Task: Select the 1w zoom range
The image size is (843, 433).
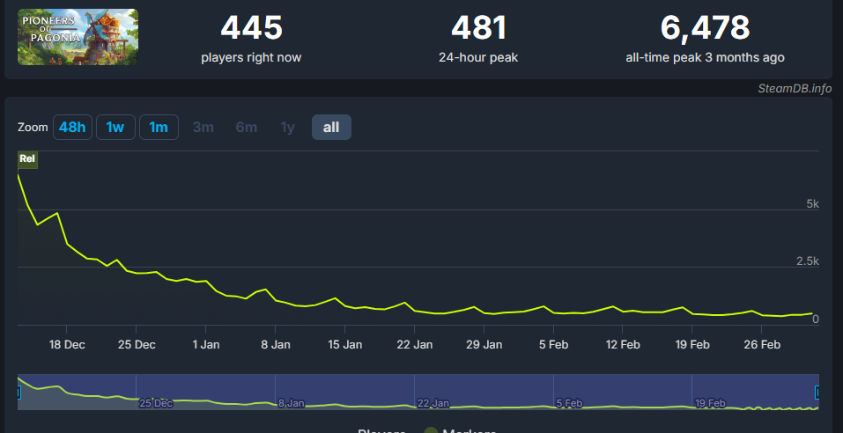Action: click(115, 128)
